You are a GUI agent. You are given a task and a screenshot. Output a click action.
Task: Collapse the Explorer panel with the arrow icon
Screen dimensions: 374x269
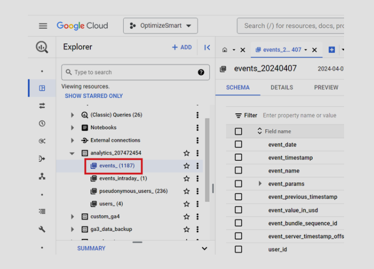tap(207, 47)
